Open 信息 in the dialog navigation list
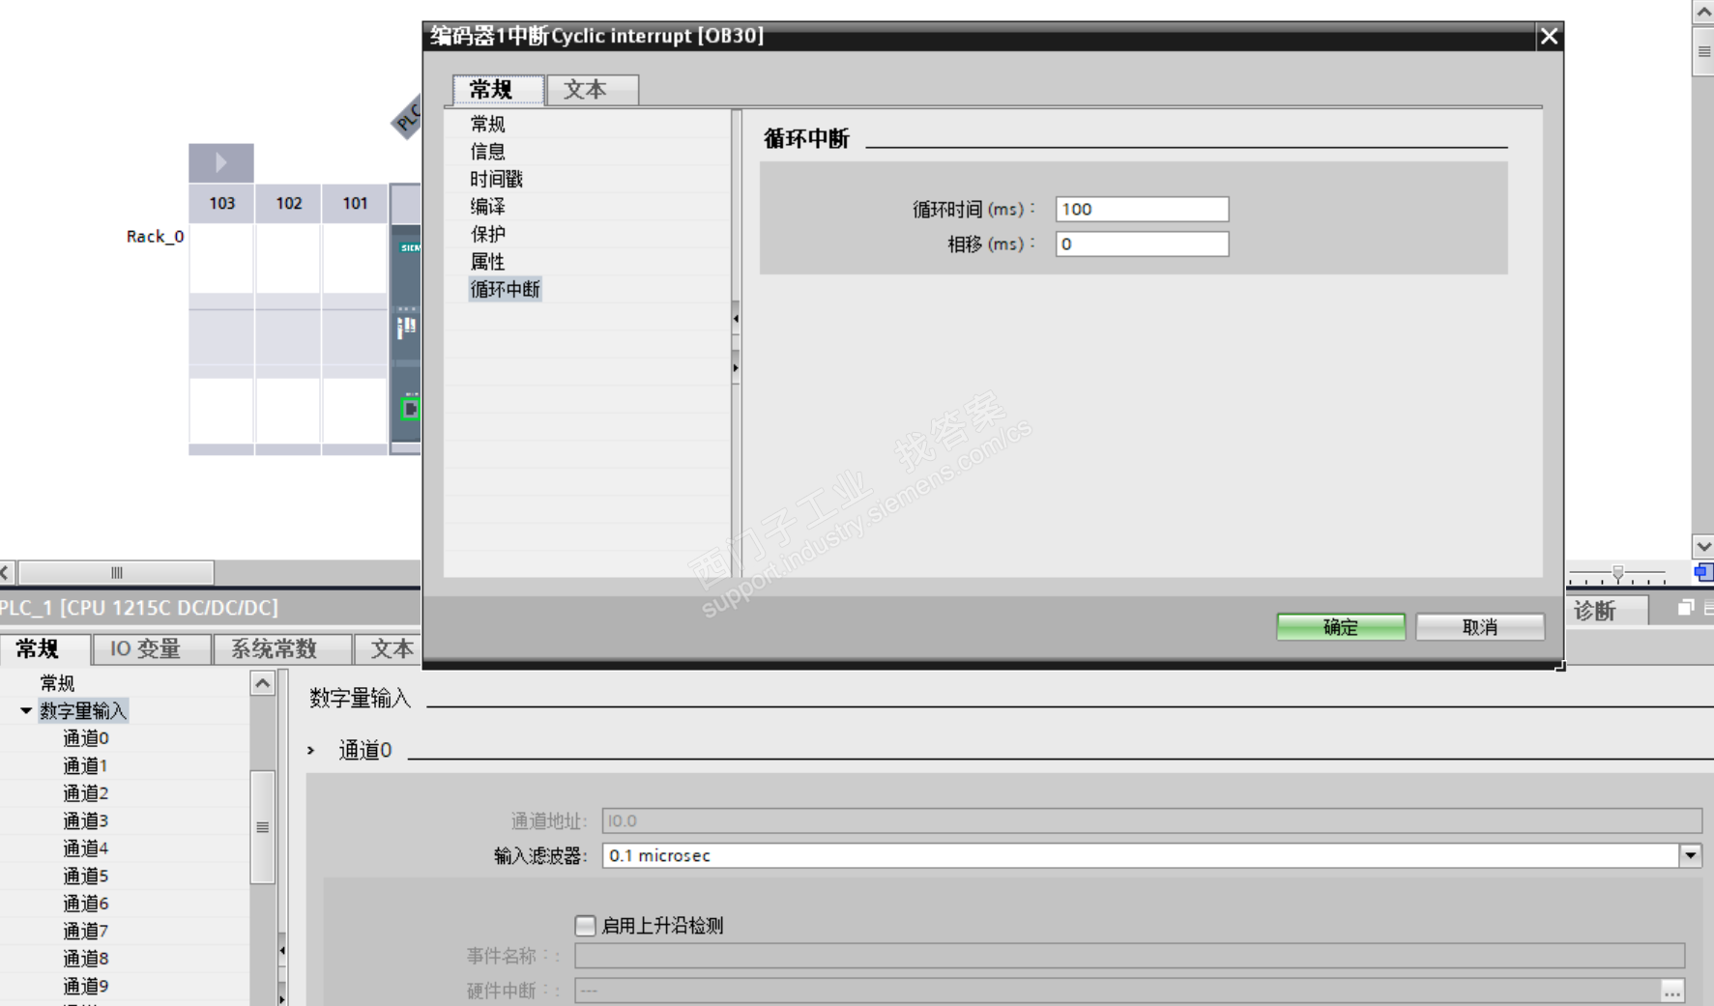Screen dimensions: 1714x1006 pyautogui.click(x=487, y=152)
